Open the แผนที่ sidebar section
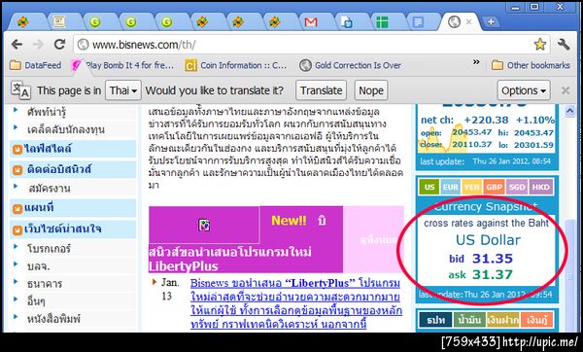The height and width of the screenshot is (352, 583). 73,208
